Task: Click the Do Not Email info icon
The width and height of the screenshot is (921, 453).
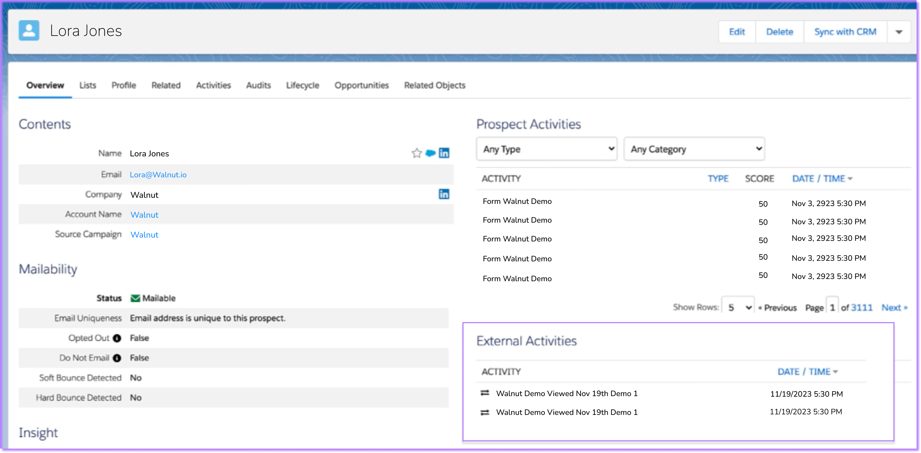Action: point(117,358)
